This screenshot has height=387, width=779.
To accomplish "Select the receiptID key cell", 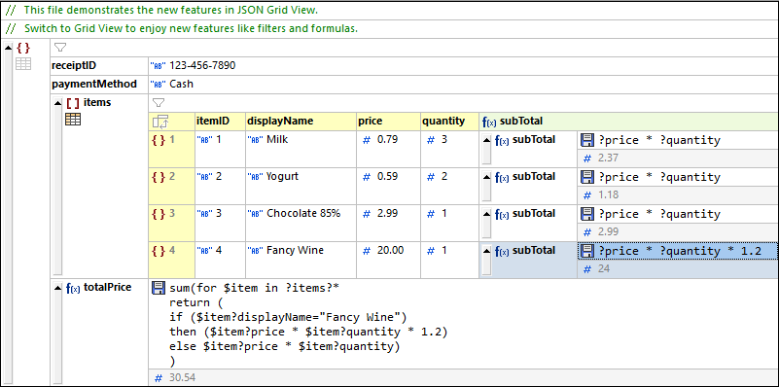I will click(99, 65).
